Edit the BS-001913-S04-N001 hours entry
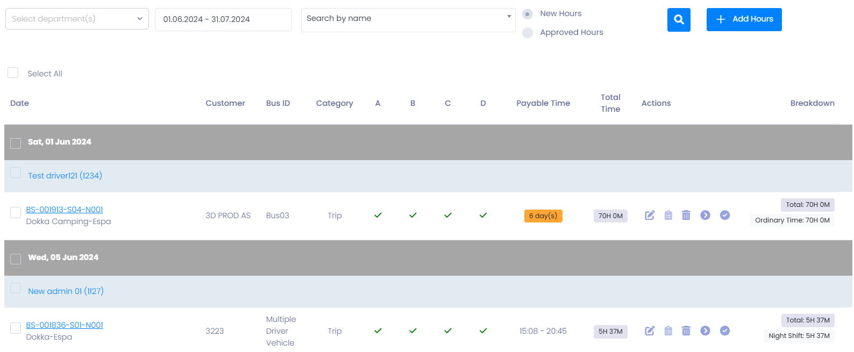Viewport: 854px width, 352px height. [x=650, y=215]
